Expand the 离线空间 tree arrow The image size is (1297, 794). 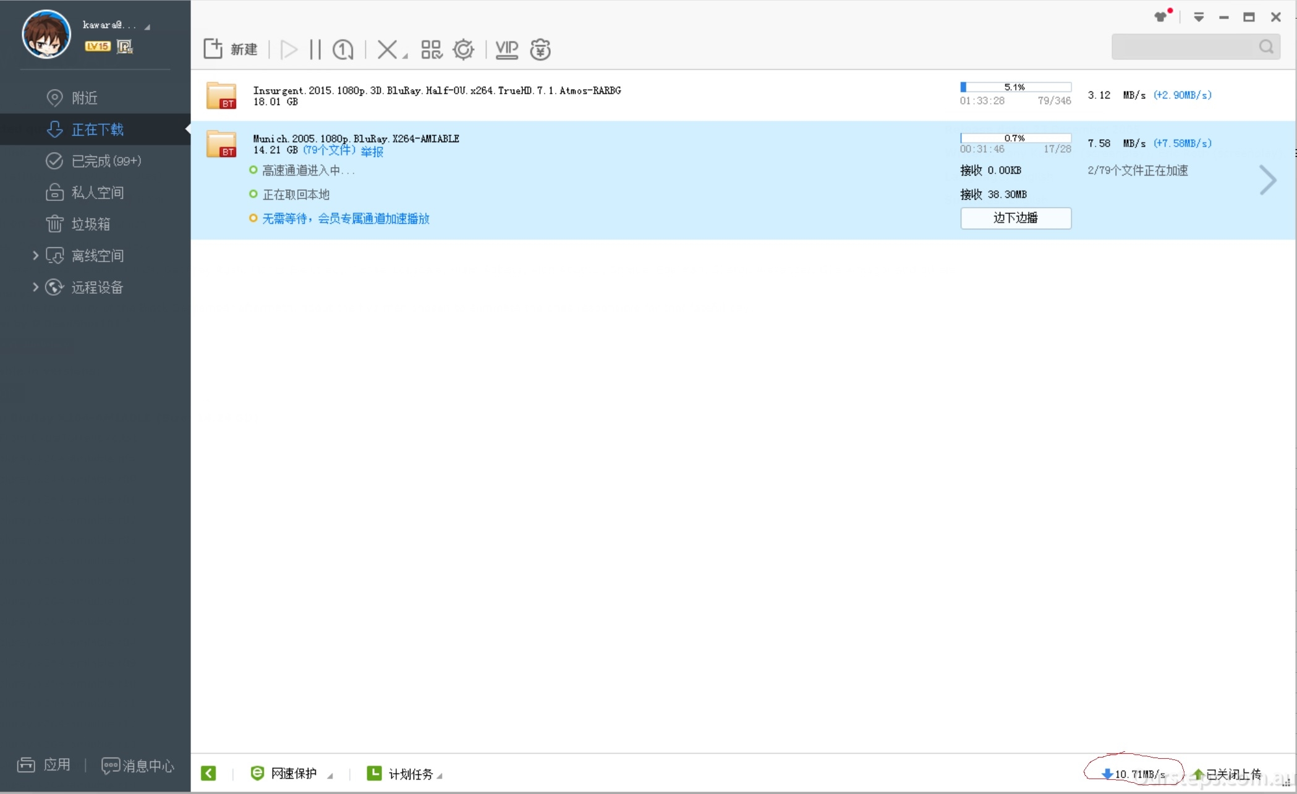[x=35, y=255]
